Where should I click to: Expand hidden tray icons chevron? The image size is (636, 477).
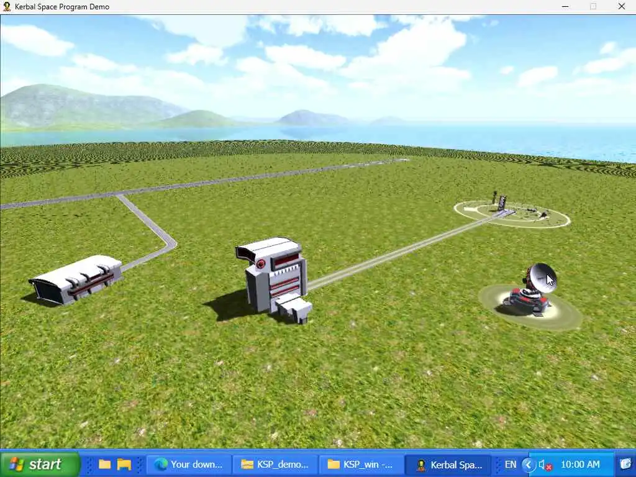click(x=529, y=465)
